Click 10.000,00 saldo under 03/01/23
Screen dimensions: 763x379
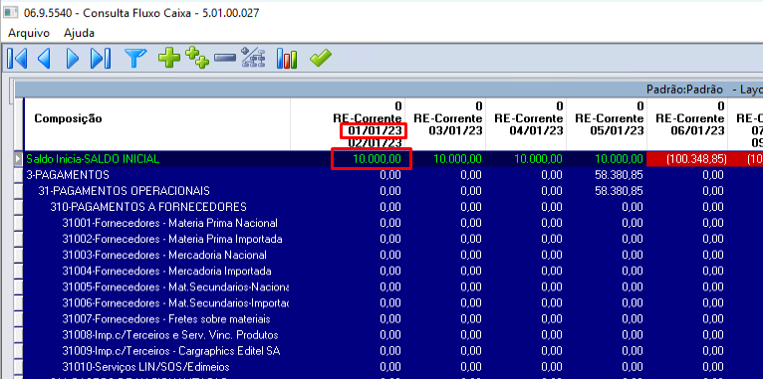click(x=457, y=159)
